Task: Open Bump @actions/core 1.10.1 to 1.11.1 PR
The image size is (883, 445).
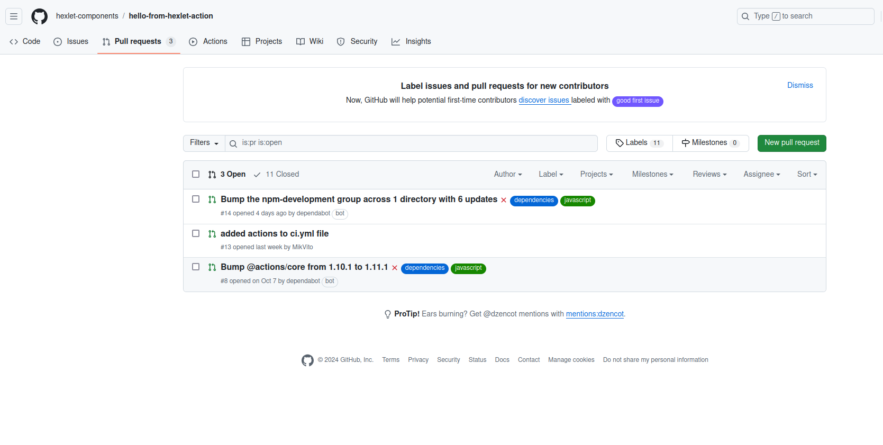Action: [x=304, y=267]
